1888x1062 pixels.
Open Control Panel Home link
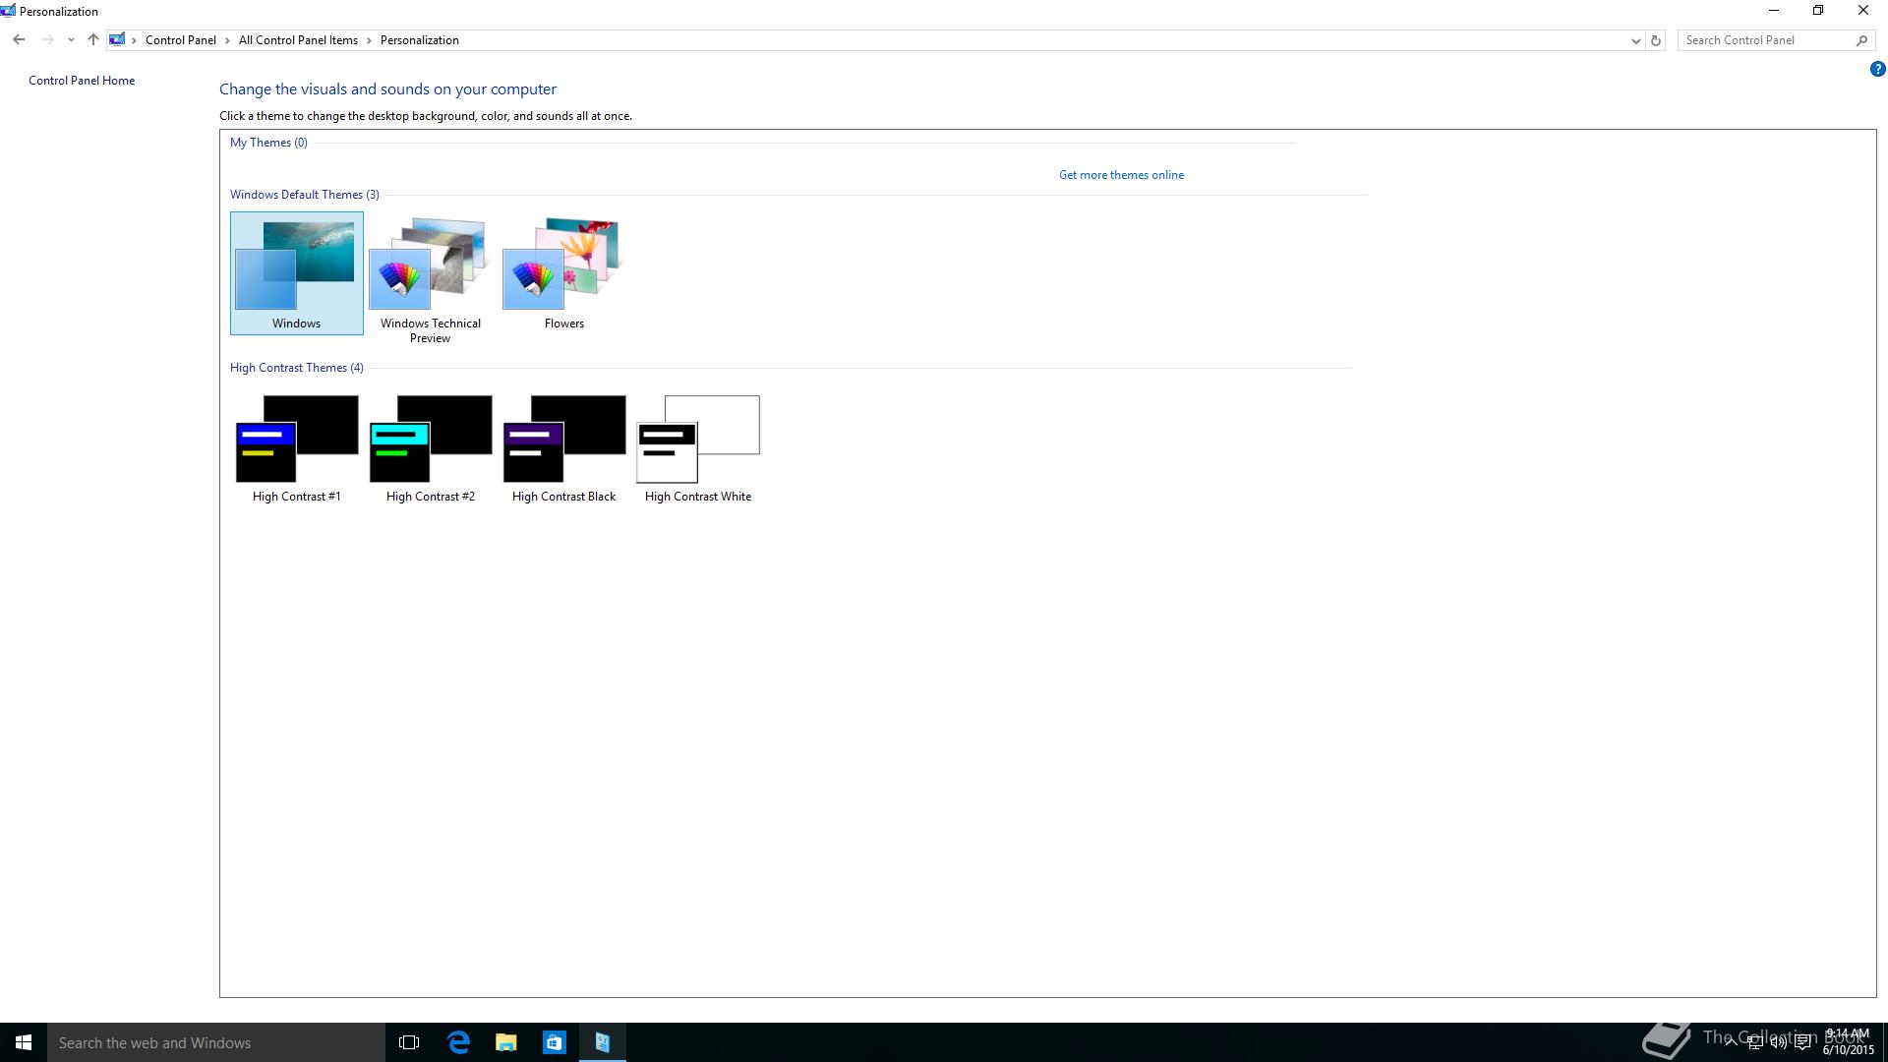click(x=82, y=81)
